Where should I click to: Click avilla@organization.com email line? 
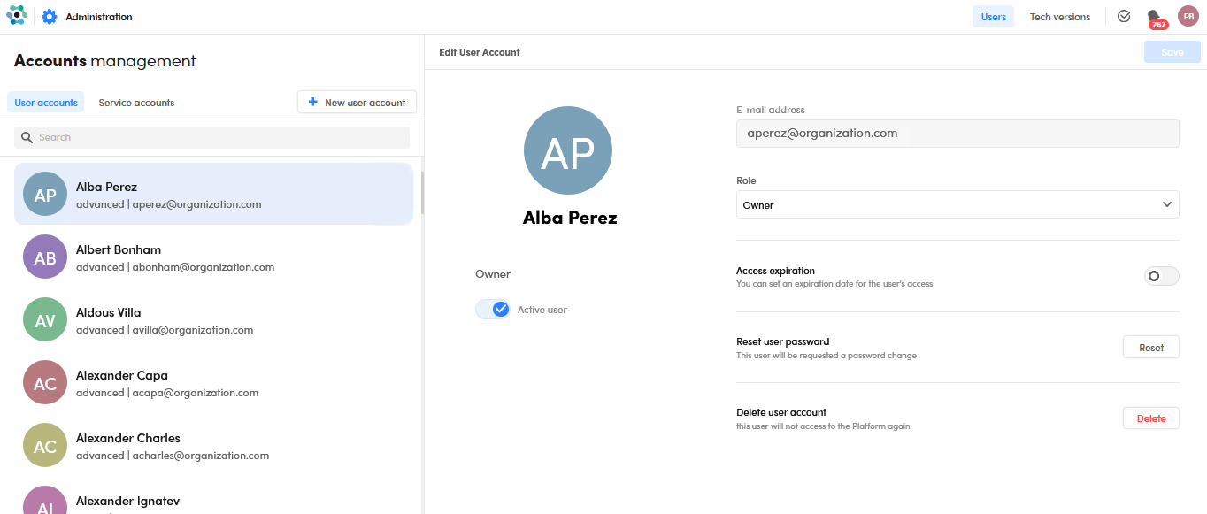165,330
